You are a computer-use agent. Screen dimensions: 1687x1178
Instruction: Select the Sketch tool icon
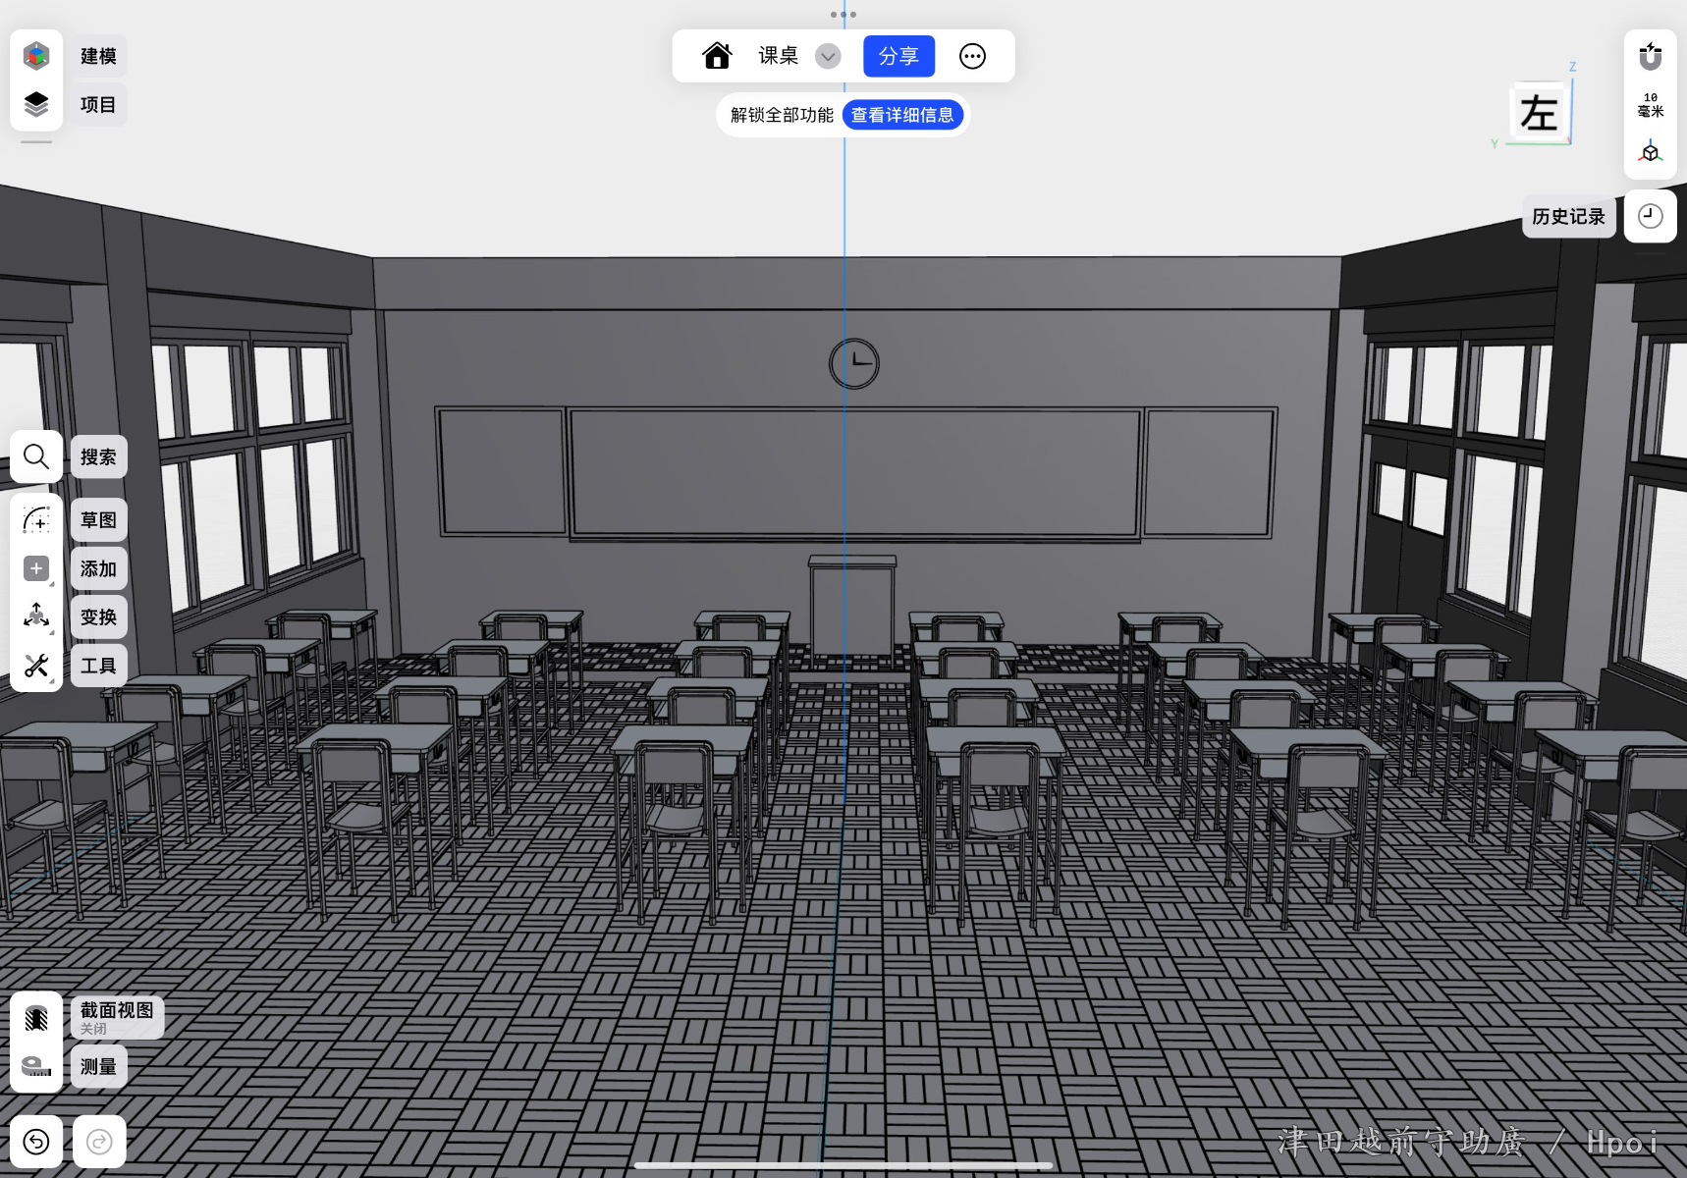pos(36,519)
